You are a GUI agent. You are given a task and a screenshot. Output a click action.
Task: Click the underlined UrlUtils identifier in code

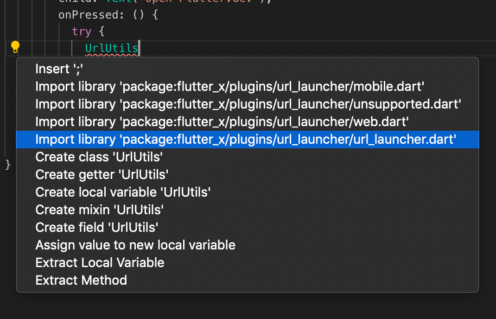(112, 48)
